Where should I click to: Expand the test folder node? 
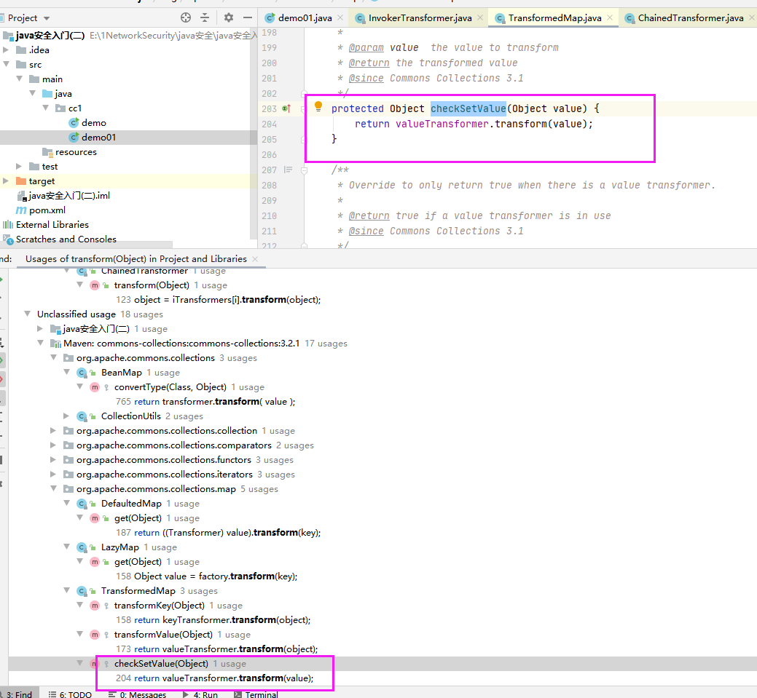pyautogui.click(x=20, y=166)
